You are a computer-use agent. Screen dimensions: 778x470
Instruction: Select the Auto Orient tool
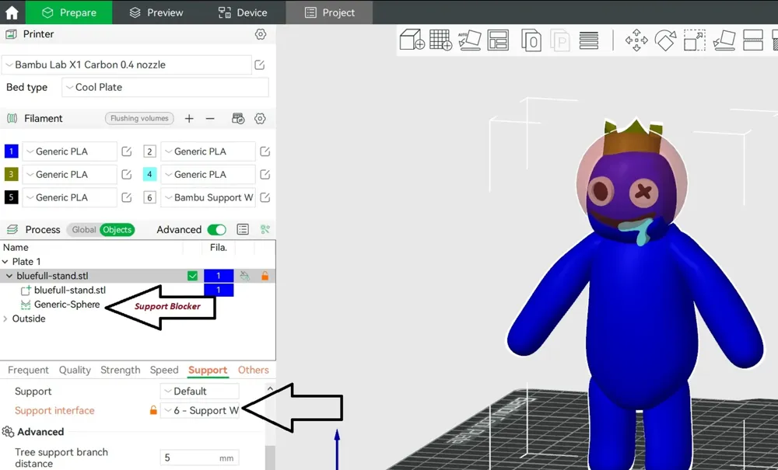(x=469, y=40)
